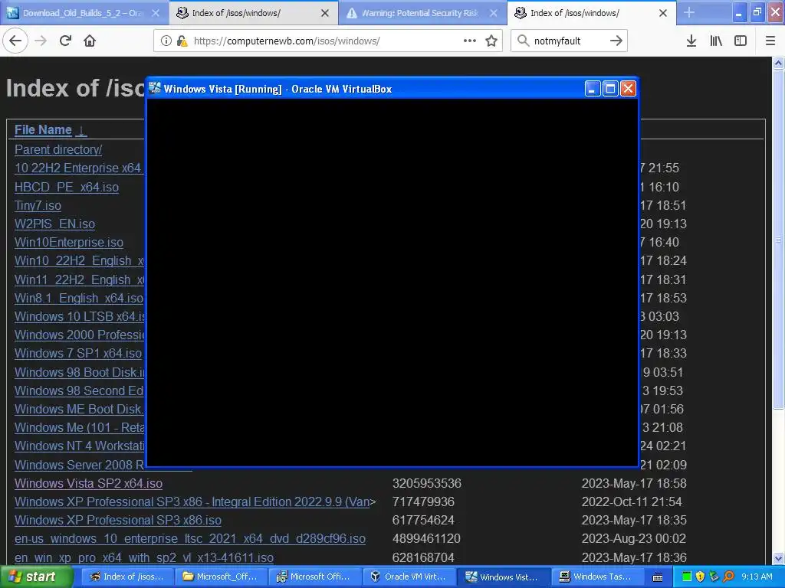This screenshot has width=785, height=588.
Task: Switch to Warning: Potential Security Risk tab
Action: click(423, 13)
